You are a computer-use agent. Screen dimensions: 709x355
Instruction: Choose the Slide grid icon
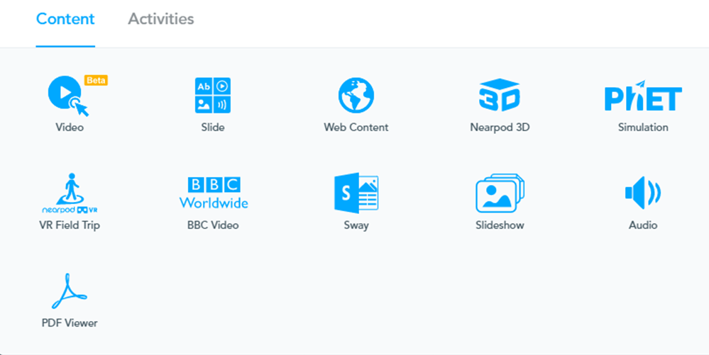click(213, 95)
